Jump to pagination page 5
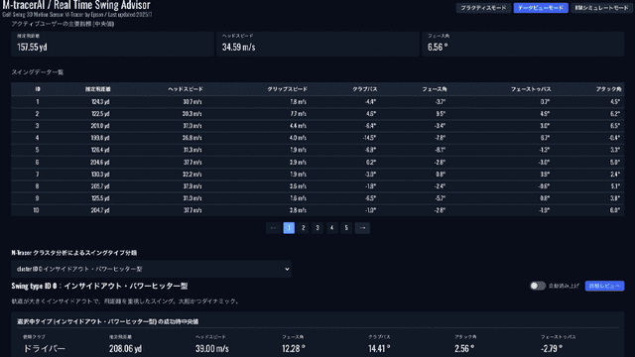The width and height of the screenshot is (635, 357). tap(346, 228)
